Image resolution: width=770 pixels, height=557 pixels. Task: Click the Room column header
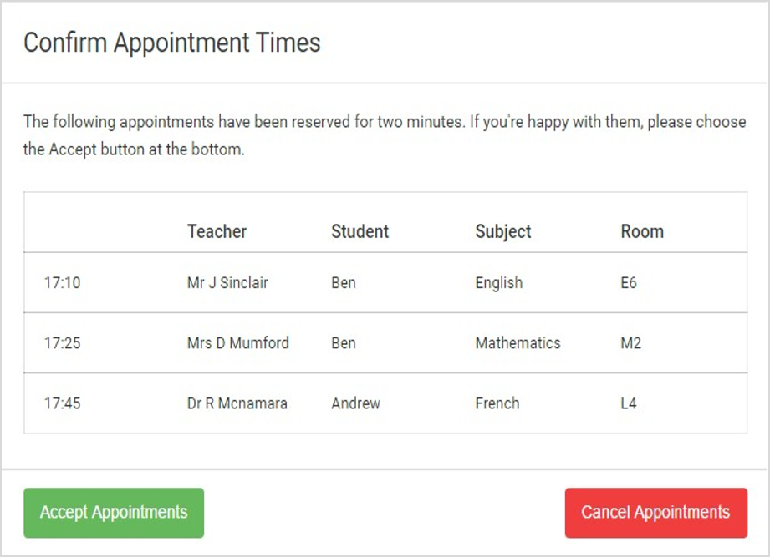point(642,231)
